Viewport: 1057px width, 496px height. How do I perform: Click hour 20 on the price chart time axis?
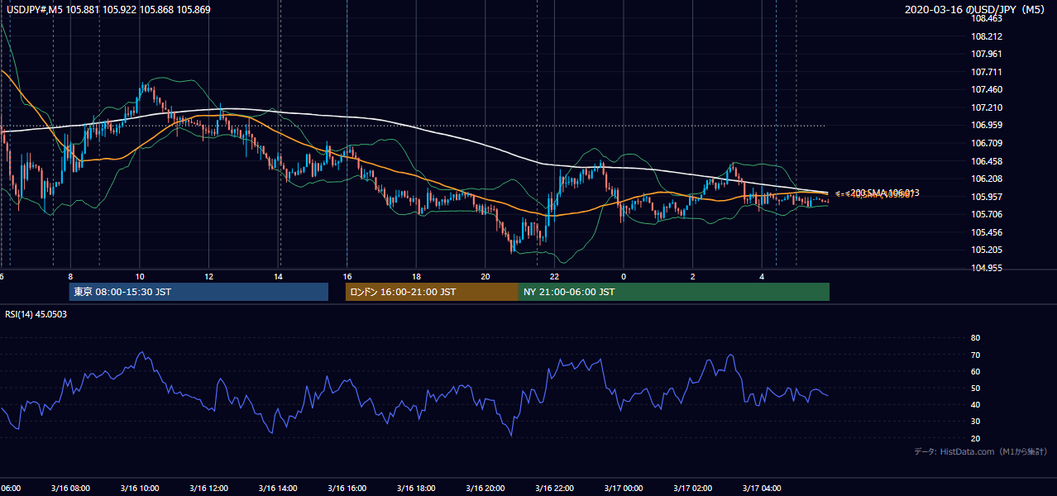(x=485, y=277)
